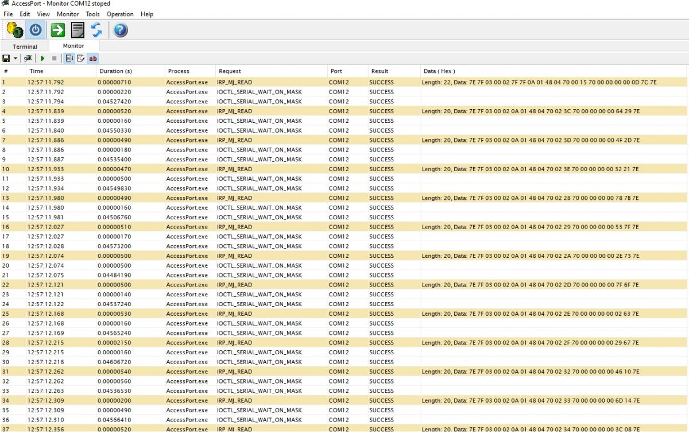Click the green arrow transfer icon
689x433 pixels.
57,29
